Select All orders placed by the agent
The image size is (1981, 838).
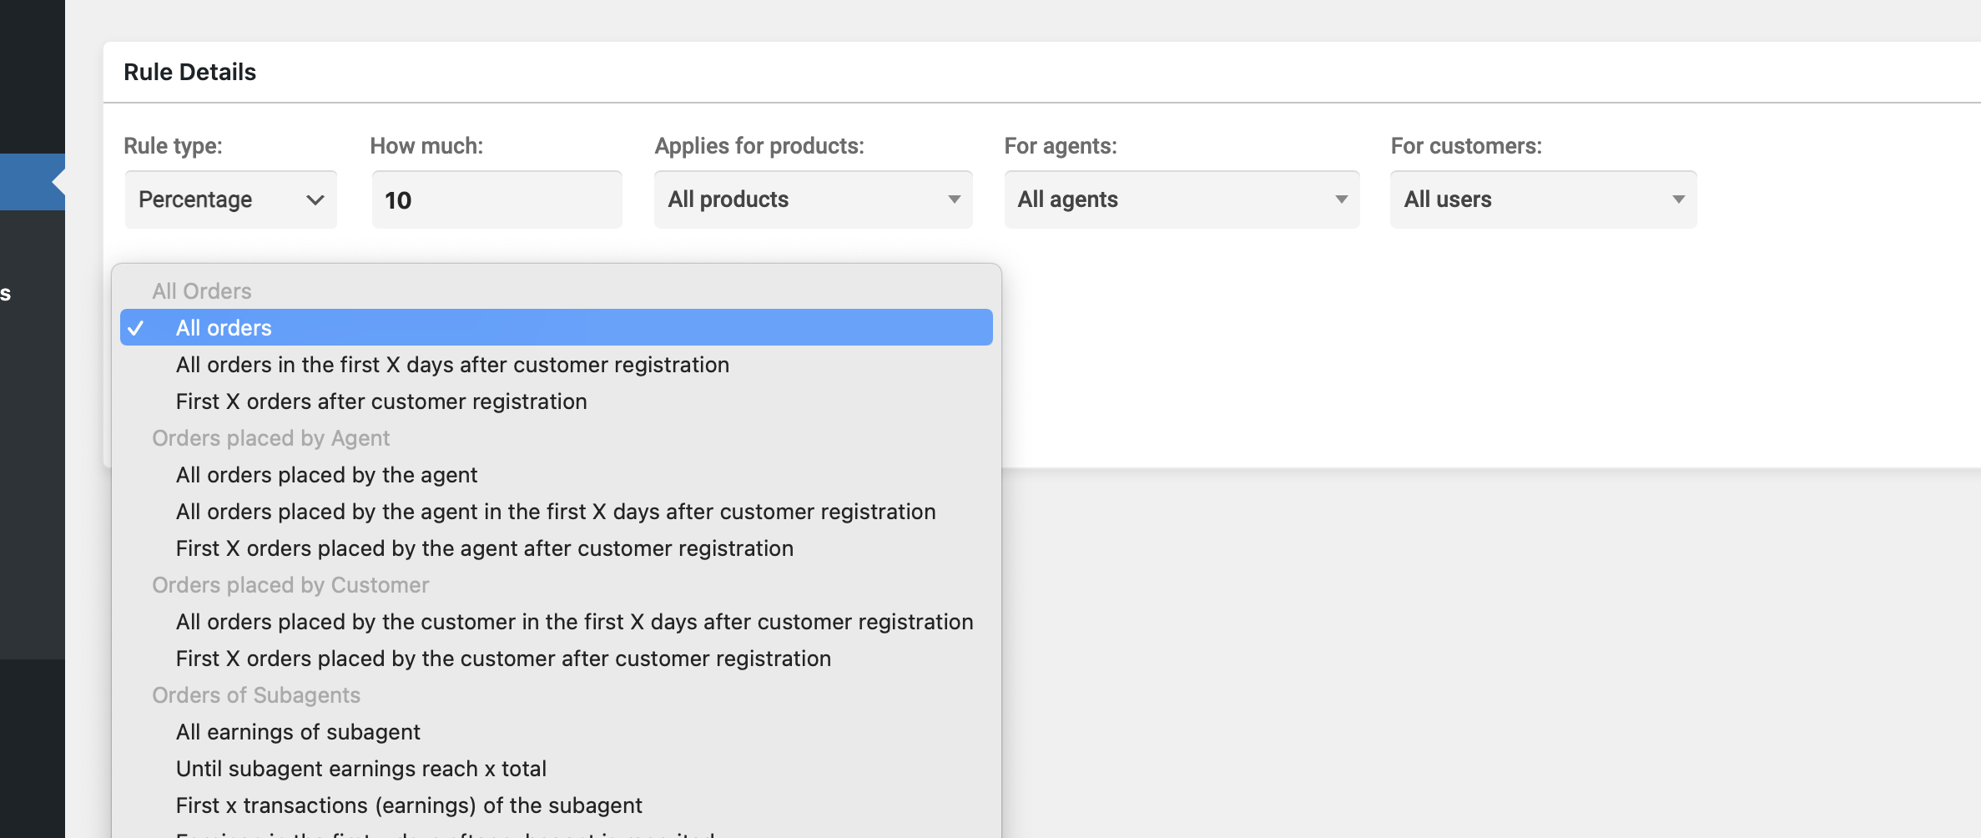click(x=557, y=475)
